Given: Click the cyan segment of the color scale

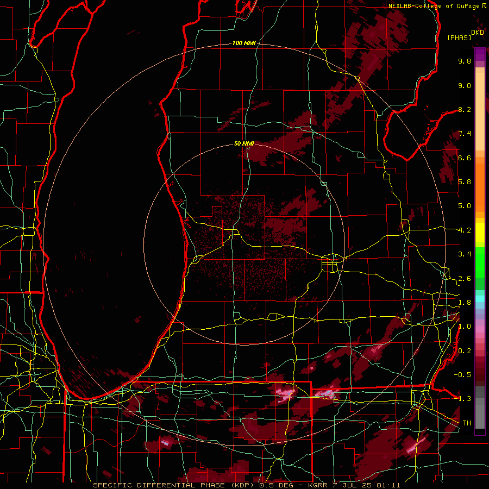Looking at the screenshot, I should [x=480, y=299].
